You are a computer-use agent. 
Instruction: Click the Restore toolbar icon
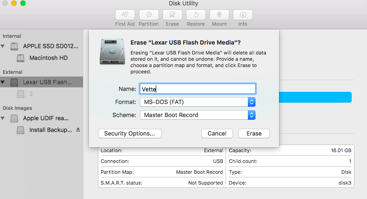[x=196, y=15]
